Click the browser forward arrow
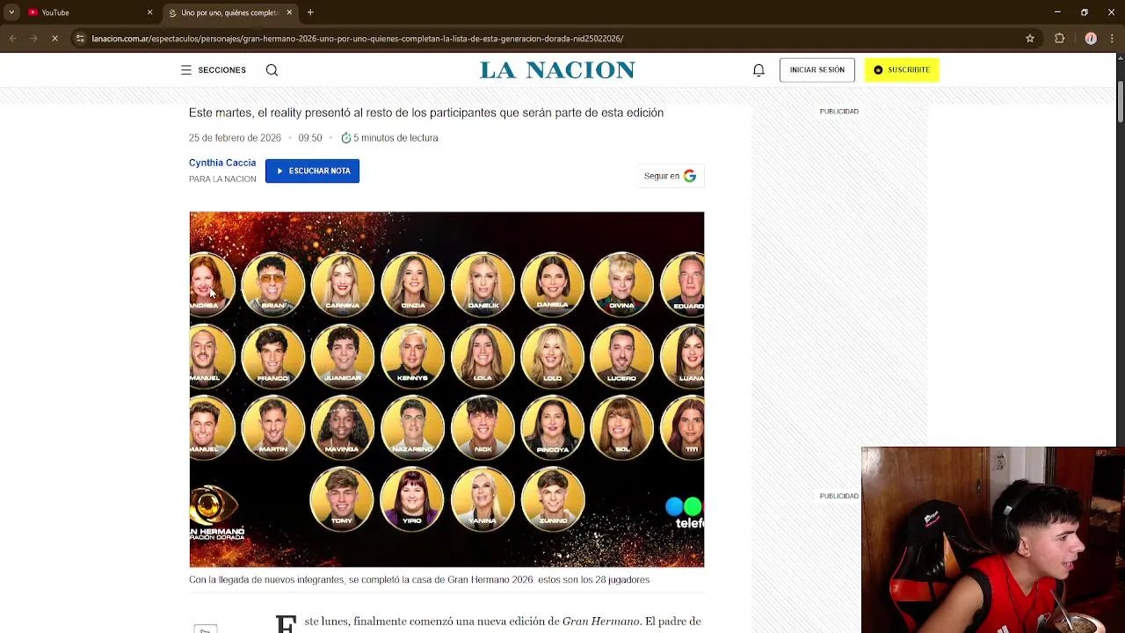Viewport: 1125px width, 633px height. click(33, 39)
